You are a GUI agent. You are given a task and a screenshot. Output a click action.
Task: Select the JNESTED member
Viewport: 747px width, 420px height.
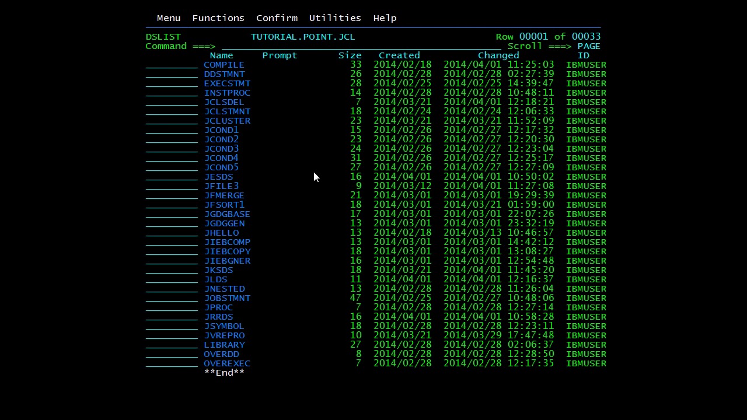tap(224, 289)
